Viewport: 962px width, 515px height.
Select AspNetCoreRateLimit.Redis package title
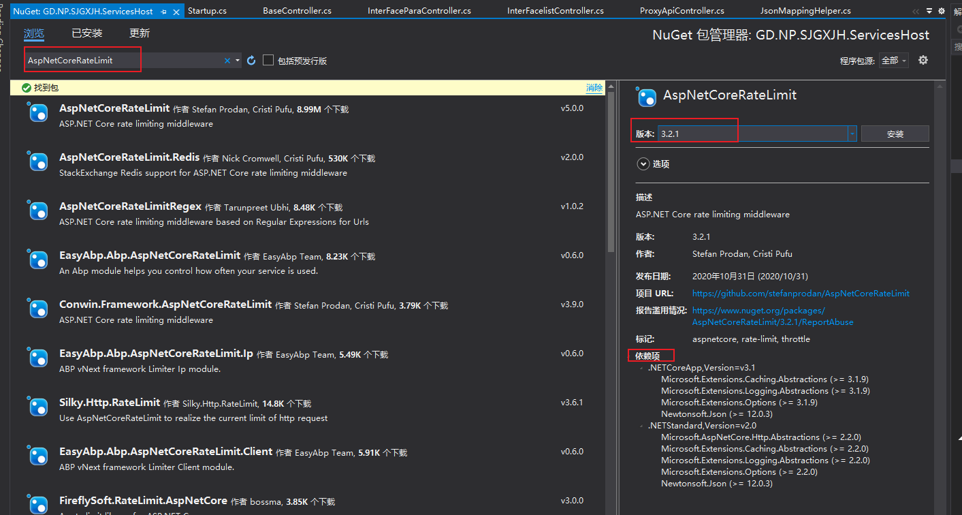coord(129,157)
